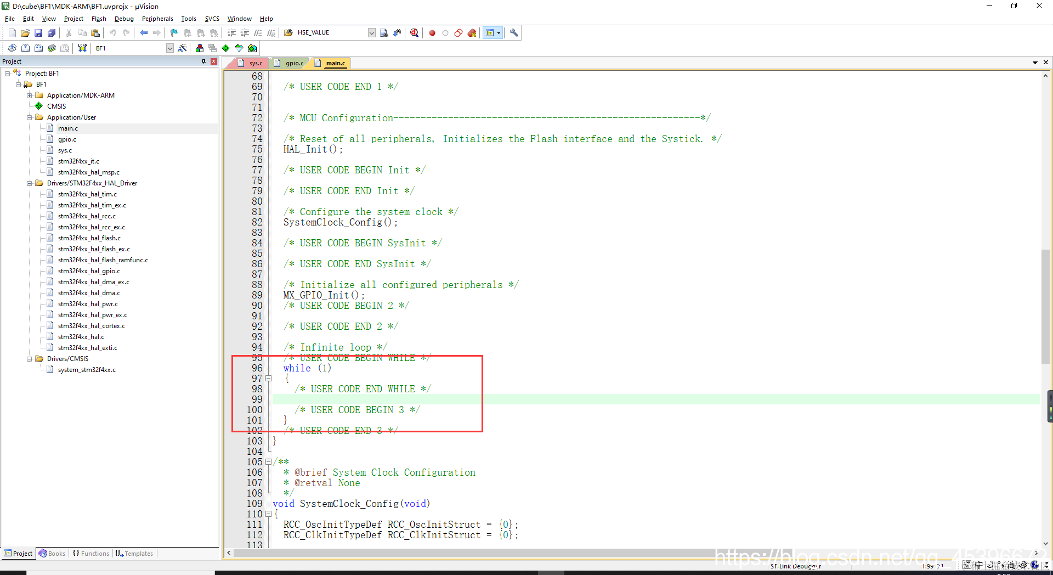The height and width of the screenshot is (575, 1053).
Task: Switch to the Templates panel tab
Action: click(x=134, y=554)
